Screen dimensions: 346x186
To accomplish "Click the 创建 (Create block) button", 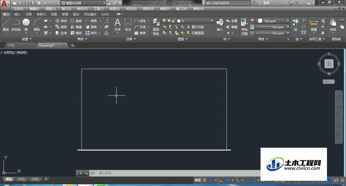I will click(x=231, y=21).
